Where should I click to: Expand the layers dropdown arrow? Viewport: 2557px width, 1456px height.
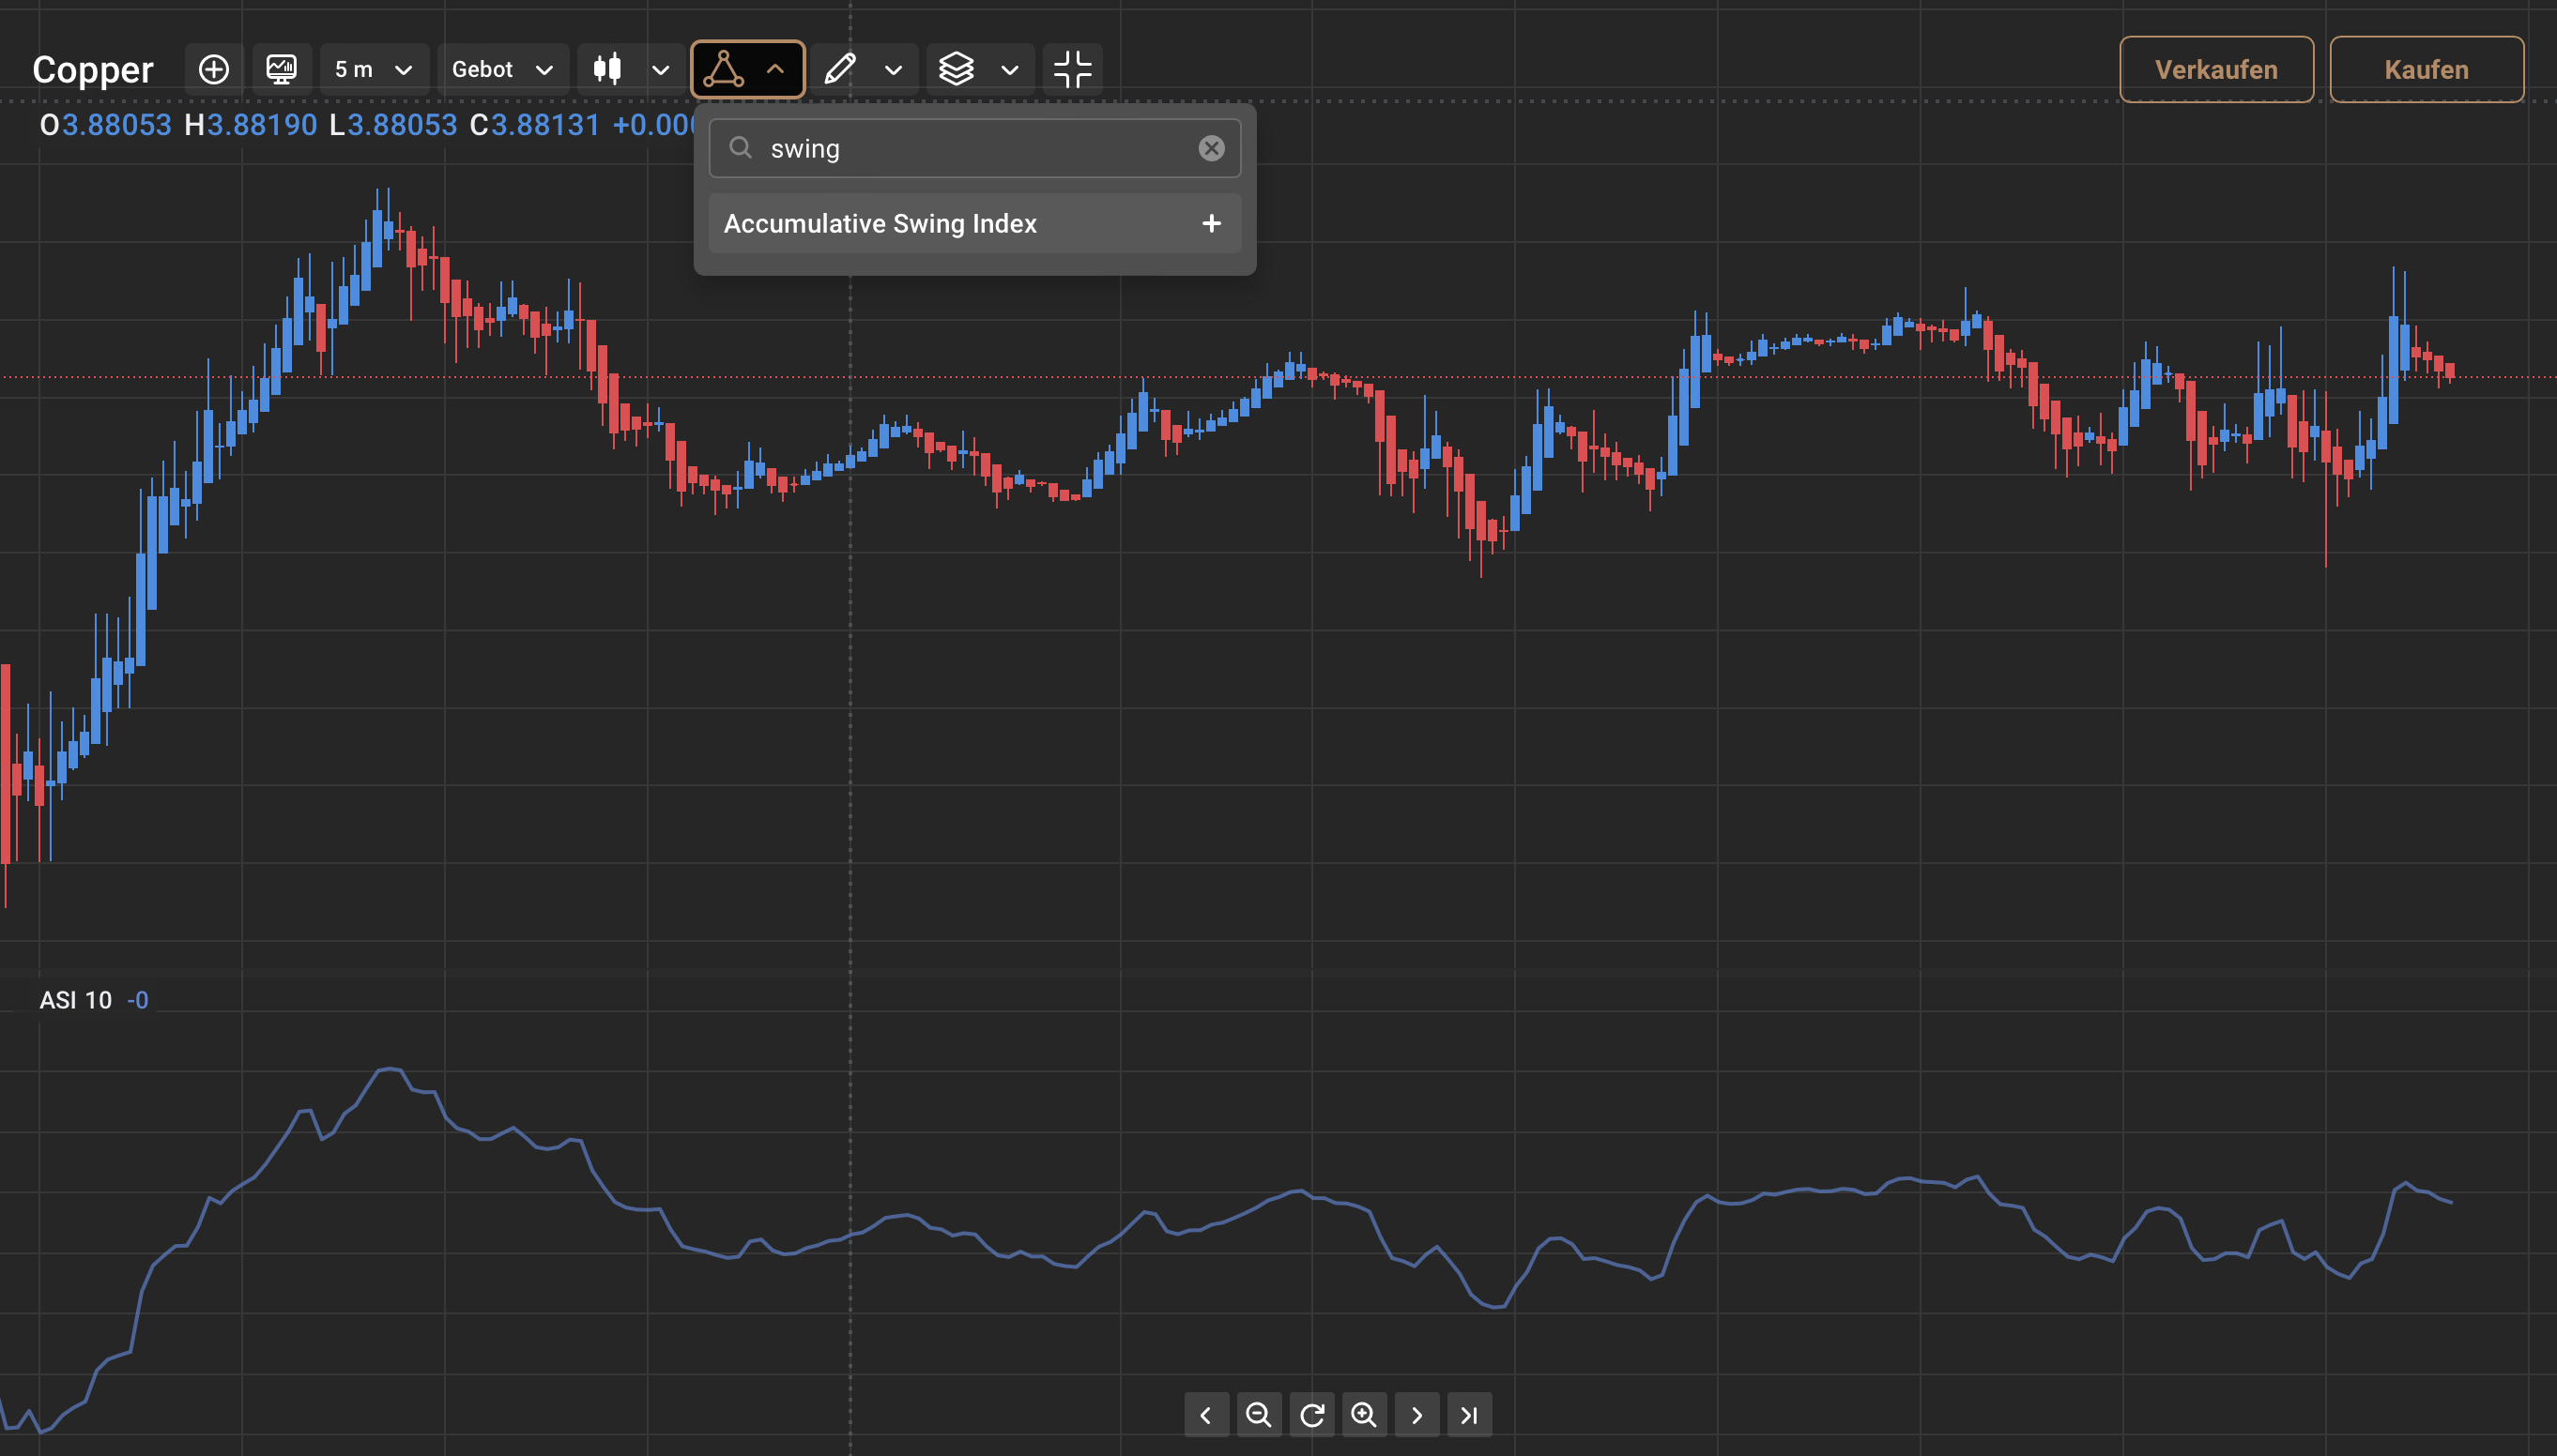click(1009, 70)
